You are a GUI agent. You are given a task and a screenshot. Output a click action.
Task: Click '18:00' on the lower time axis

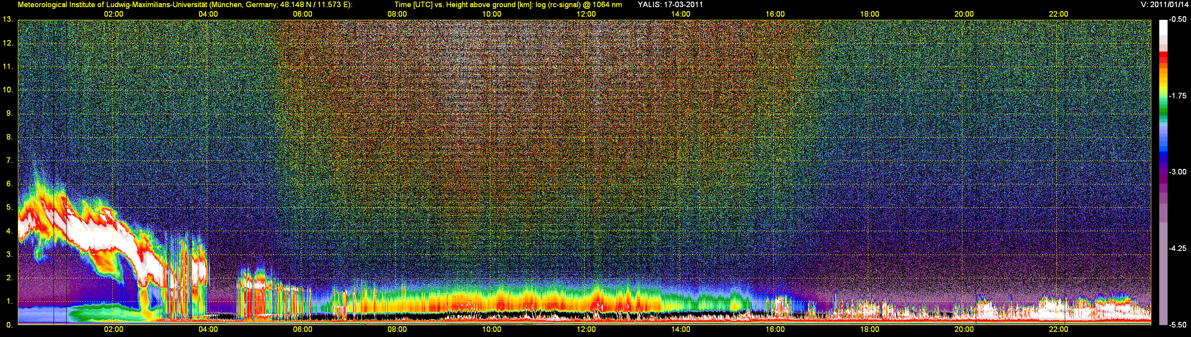[x=870, y=329]
